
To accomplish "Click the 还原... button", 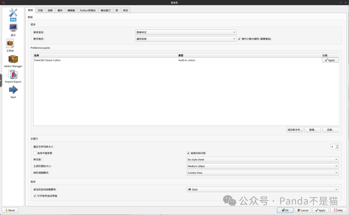I will coord(330,130).
